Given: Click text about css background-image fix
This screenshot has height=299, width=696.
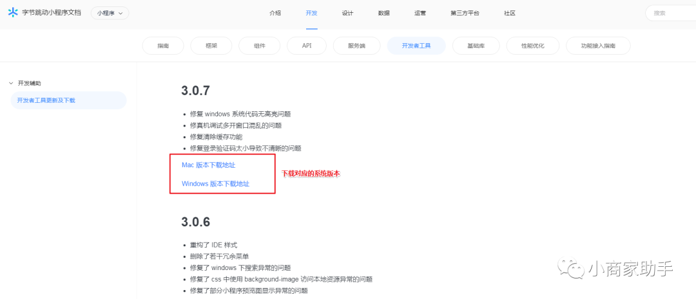Looking at the screenshot, I should pos(281,280).
